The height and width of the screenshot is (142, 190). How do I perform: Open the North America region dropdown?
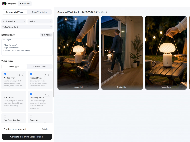pyautogui.click(x=14, y=21)
